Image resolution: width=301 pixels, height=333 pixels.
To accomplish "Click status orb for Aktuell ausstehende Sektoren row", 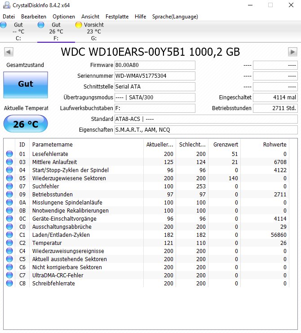I will click(x=9, y=259).
